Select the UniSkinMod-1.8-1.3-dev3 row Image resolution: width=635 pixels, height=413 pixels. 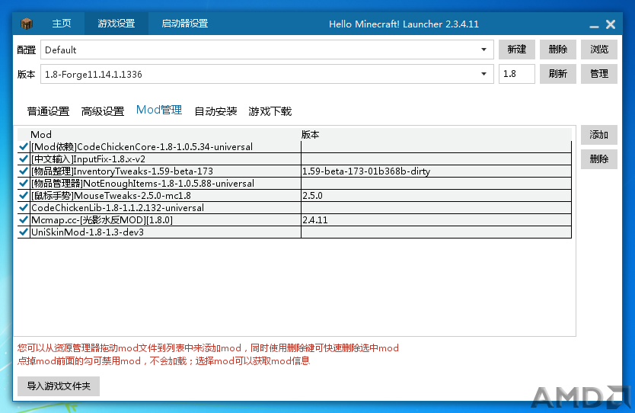point(295,232)
